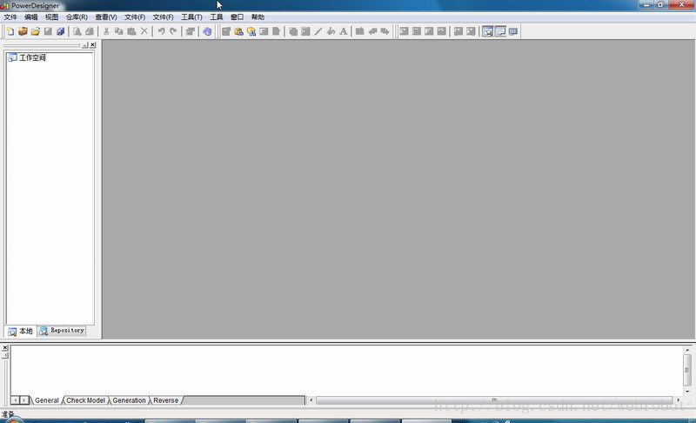Click the greyed left arrow toolbar icon
Viewport: 696px width, 423px height.
point(372,31)
